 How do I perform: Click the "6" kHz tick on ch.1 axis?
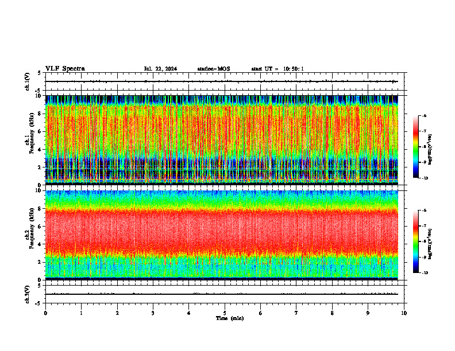pos(40,131)
